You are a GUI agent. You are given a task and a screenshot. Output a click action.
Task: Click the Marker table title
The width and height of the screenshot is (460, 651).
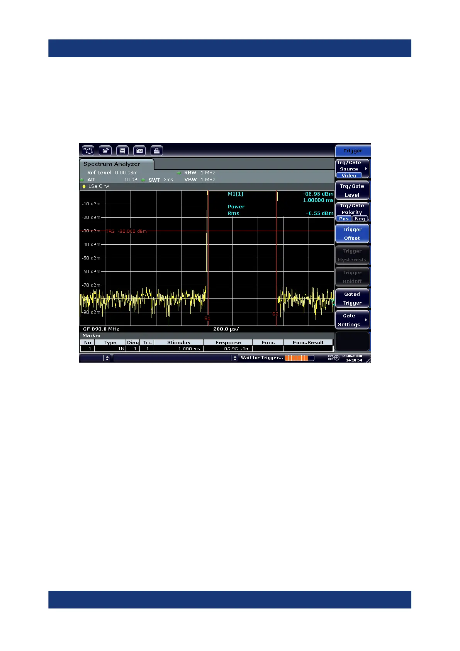[x=92, y=336]
